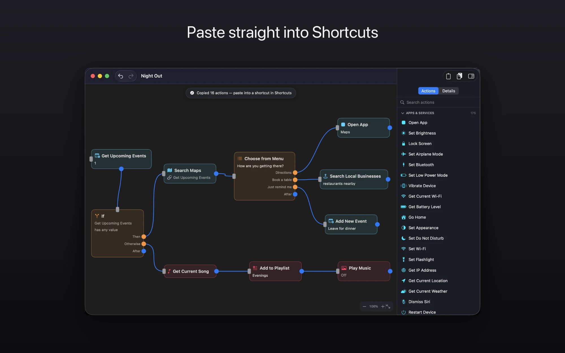This screenshot has width=565, height=353.
Task: Select the Search Maps node
Action: click(x=190, y=174)
